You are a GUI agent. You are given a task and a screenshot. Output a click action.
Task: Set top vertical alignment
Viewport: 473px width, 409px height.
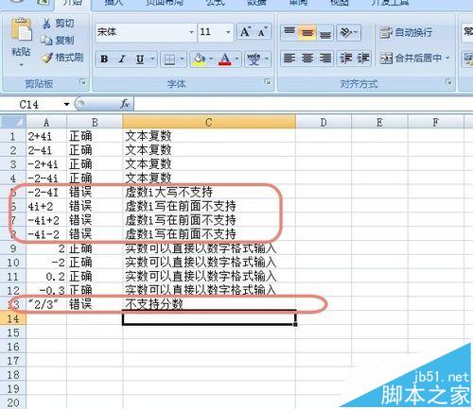(289, 32)
